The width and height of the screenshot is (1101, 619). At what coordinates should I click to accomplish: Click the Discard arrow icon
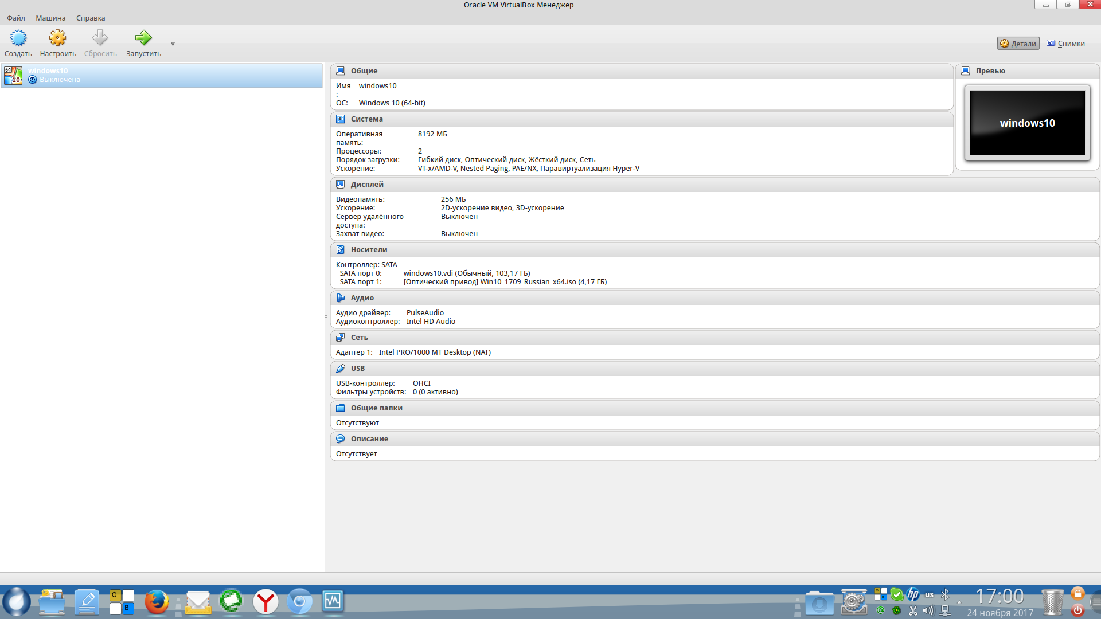100,38
